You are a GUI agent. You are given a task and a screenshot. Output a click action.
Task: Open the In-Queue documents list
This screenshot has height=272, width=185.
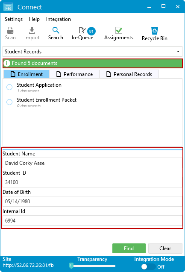tap(82, 34)
